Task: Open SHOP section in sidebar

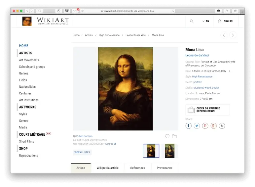Action: point(23,149)
